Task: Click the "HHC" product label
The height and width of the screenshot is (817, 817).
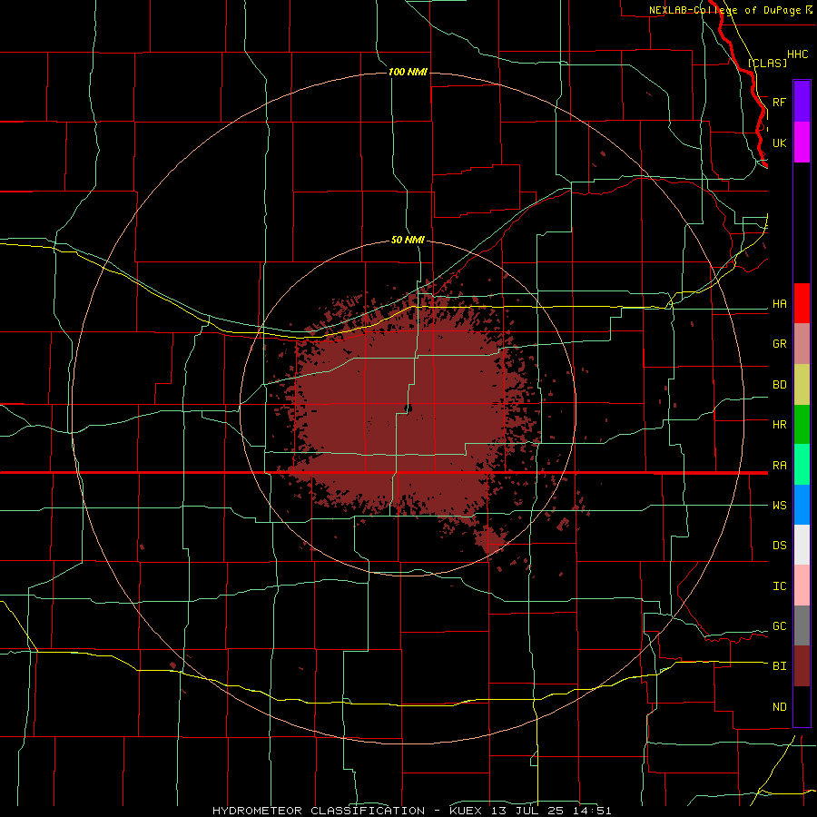Action: [x=798, y=54]
